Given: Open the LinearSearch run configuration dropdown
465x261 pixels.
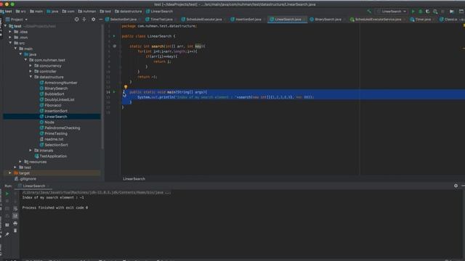Looking at the screenshot, I should [x=391, y=12].
